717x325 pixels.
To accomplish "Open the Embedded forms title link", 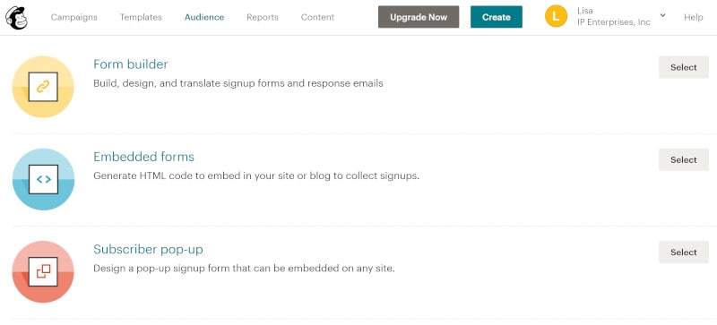I will pyautogui.click(x=143, y=157).
